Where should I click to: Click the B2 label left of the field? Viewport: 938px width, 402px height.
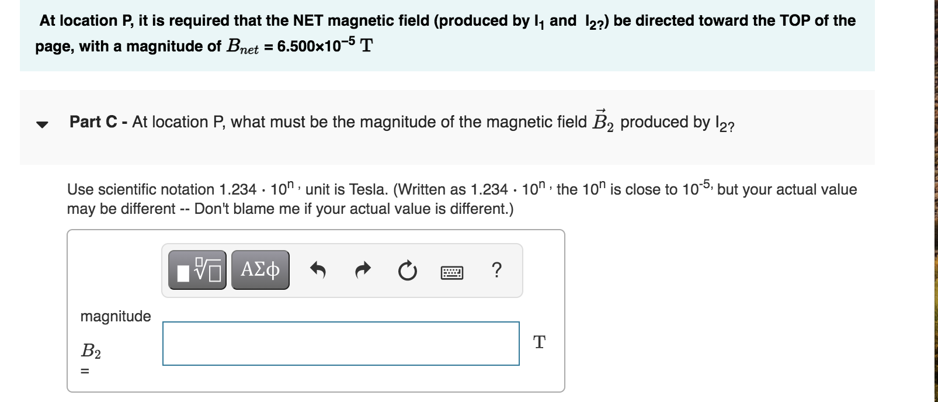click(x=91, y=351)
